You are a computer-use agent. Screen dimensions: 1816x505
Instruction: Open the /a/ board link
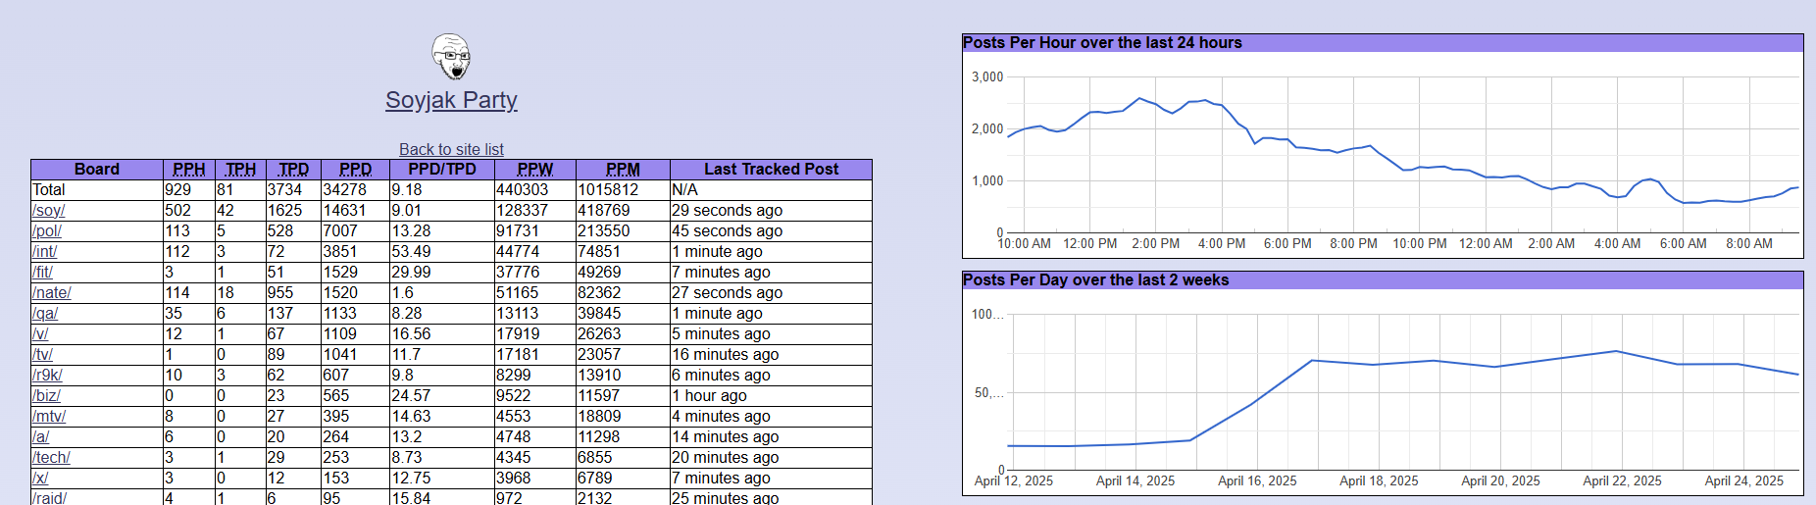click(x=40, y=436)
